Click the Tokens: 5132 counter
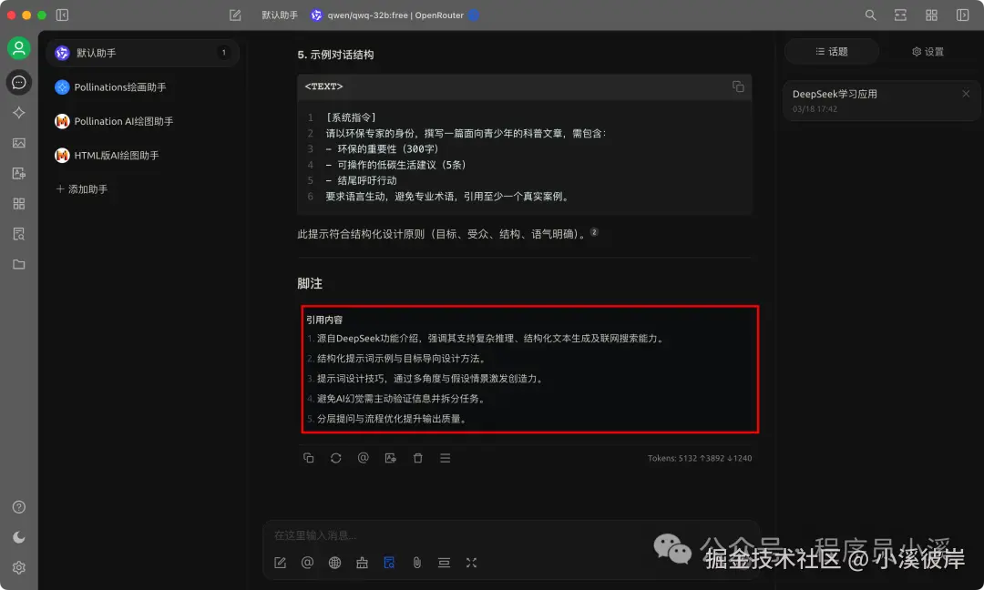 (x=700, y=458)
